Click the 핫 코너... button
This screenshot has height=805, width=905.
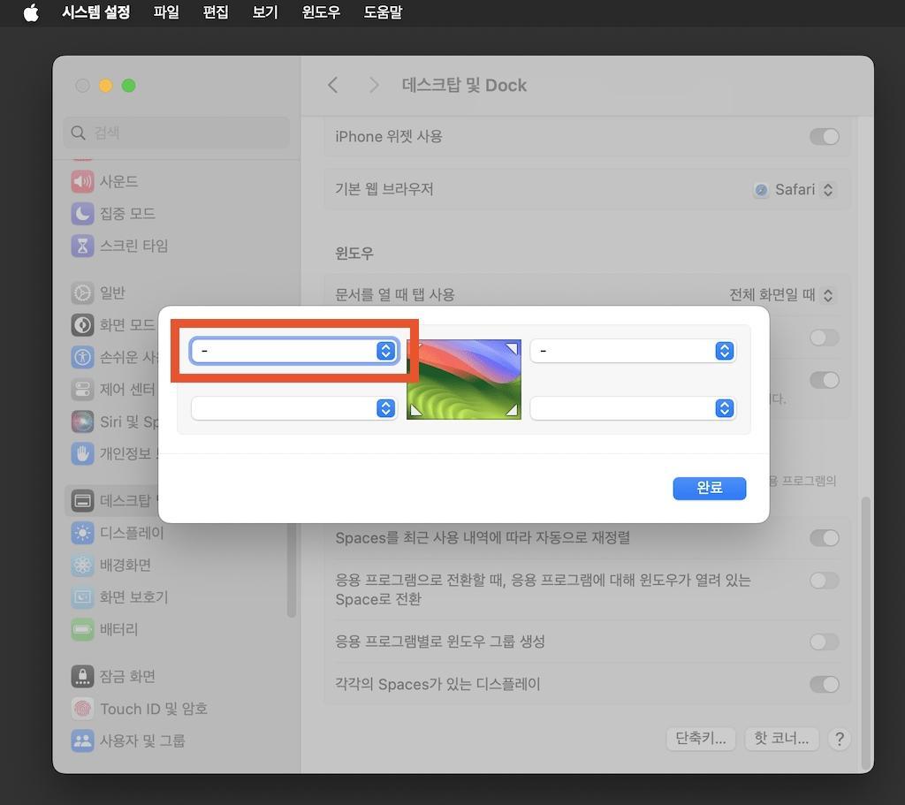[782, 738]
